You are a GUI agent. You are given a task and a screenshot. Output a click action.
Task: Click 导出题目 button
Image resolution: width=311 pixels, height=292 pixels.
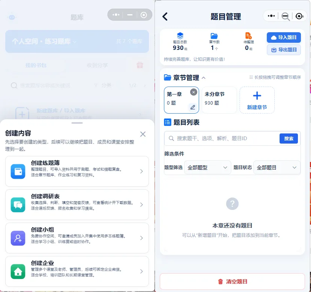click(x=284, y=49)
